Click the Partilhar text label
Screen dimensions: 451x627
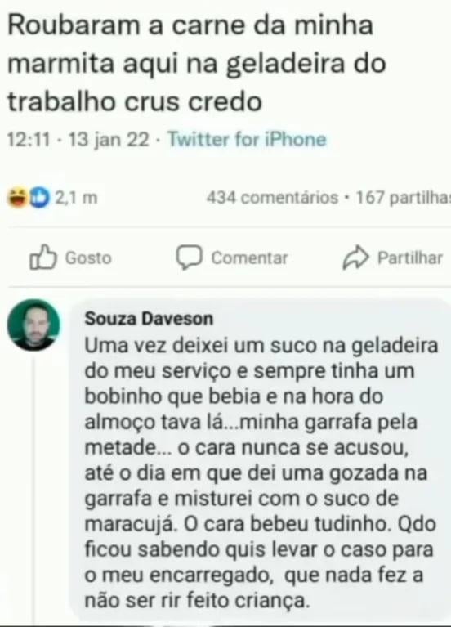tap(410, 258)
